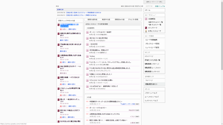Open ミュートXユーザ設定 link
Viewport: 223px width, 125px height.
(152, 48)
